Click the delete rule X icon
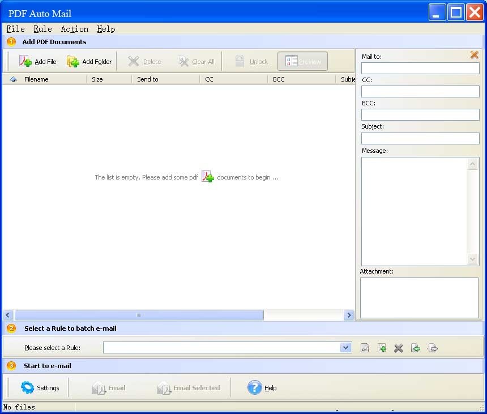The height and width of the screenshot is (414, 487). [399, 348]
